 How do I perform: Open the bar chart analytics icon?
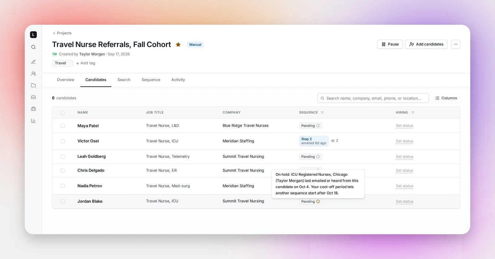click(x=33, y=121)
